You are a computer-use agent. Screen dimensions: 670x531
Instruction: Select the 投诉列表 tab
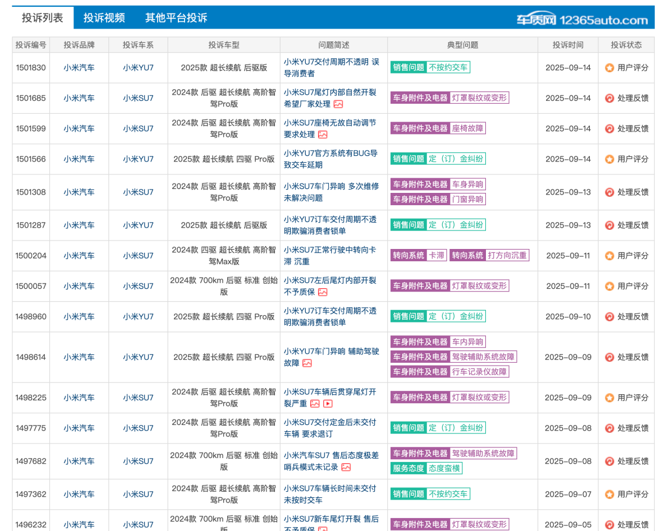click(x=43, y=18)
